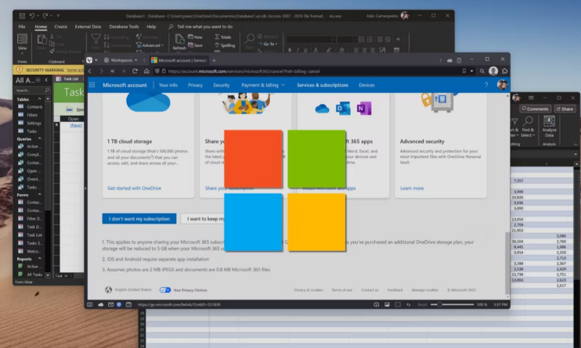
Task: Click the browser address bar URL
Action: coord(244,71)
